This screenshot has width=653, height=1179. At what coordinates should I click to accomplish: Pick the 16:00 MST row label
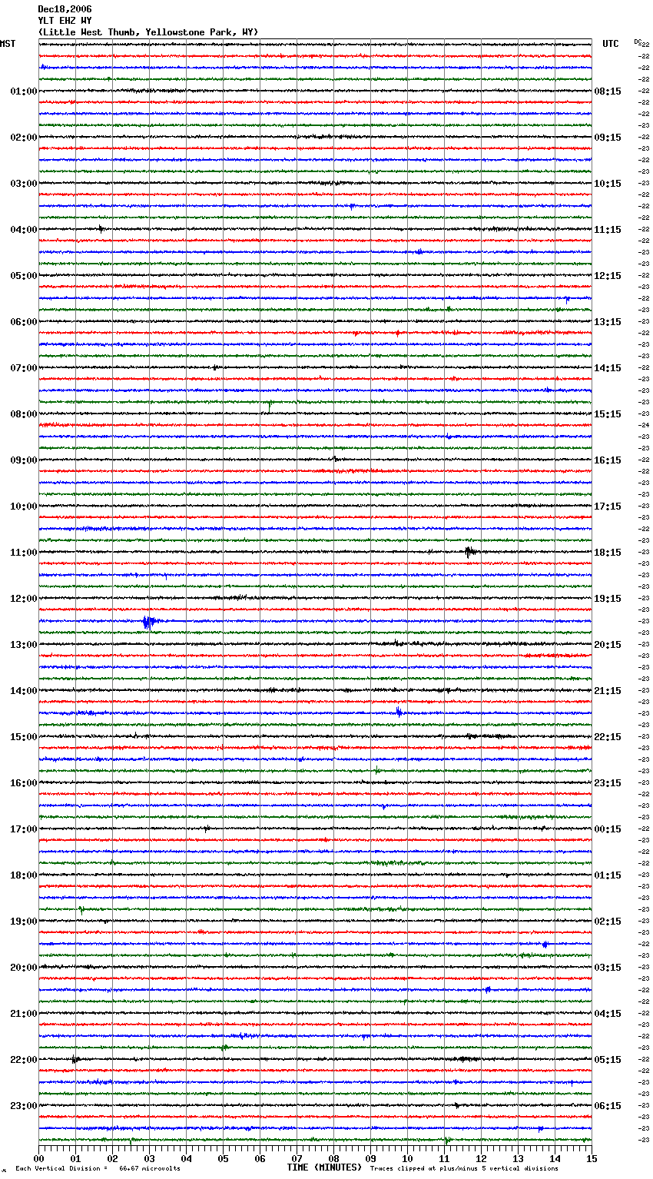[x=24, y=783]
